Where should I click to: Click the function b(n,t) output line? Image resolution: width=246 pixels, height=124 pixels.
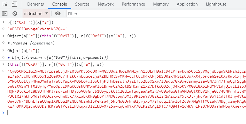pos(58,57)
